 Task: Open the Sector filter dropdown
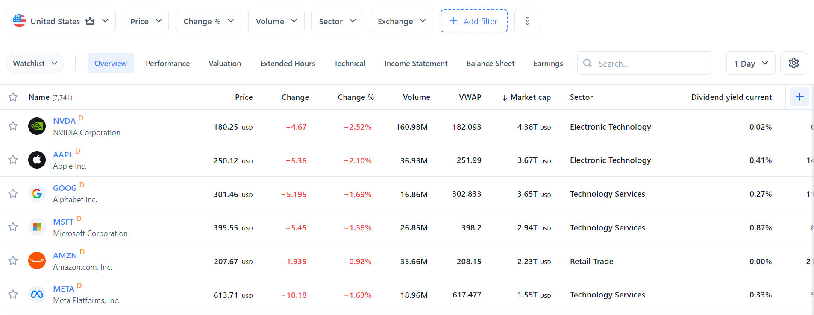pos(337,21)
